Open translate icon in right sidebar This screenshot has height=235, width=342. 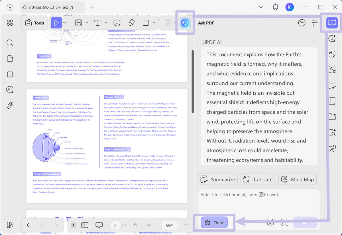click(x=332, y=54)
